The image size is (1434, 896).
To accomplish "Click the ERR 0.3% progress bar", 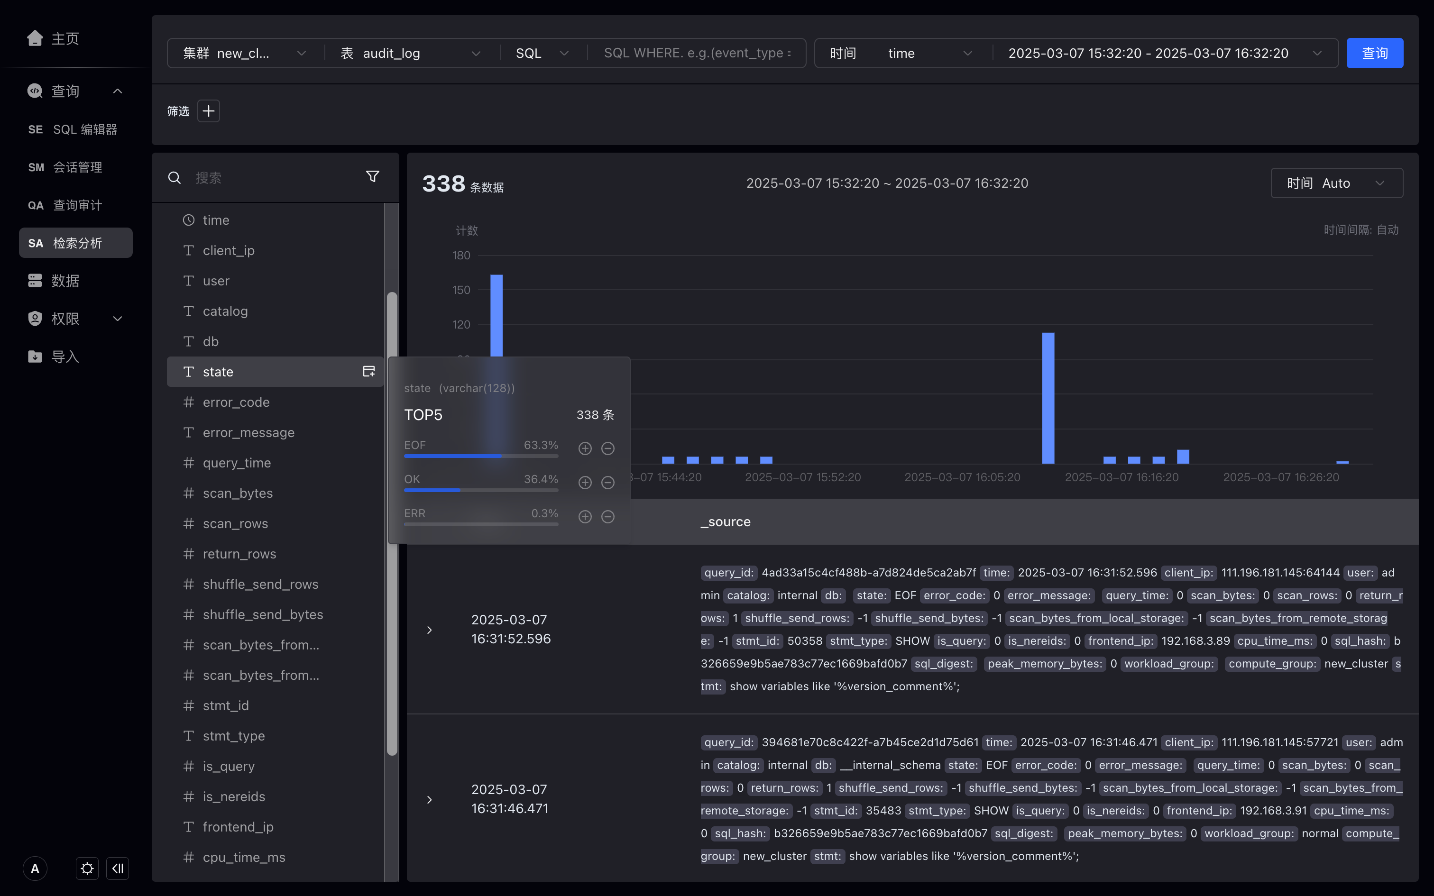I will pos(481,524).
